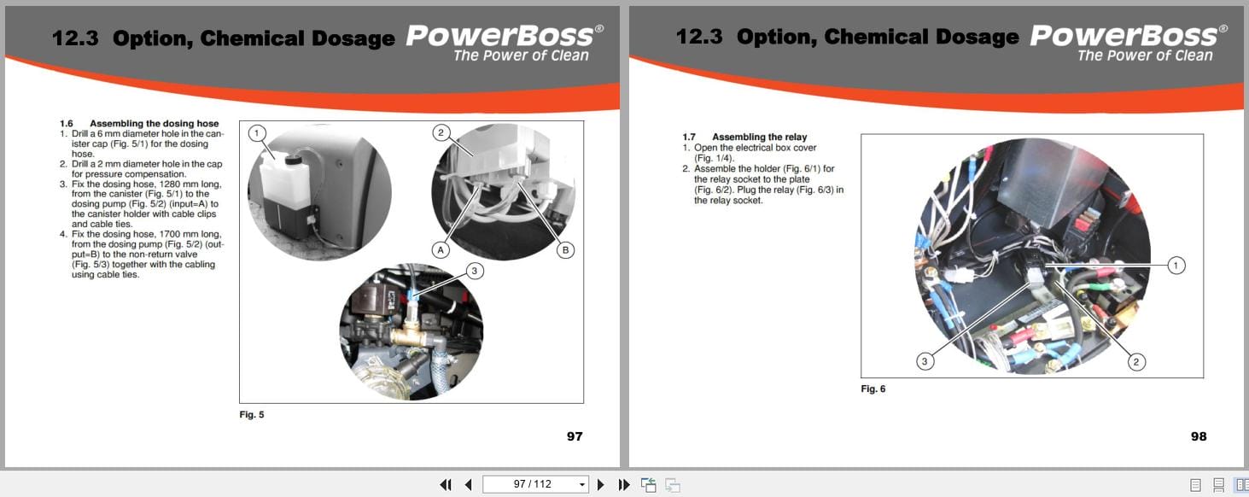Jump to the last page
Viewport: 1249px width, 497px height.
click(623, 484)
